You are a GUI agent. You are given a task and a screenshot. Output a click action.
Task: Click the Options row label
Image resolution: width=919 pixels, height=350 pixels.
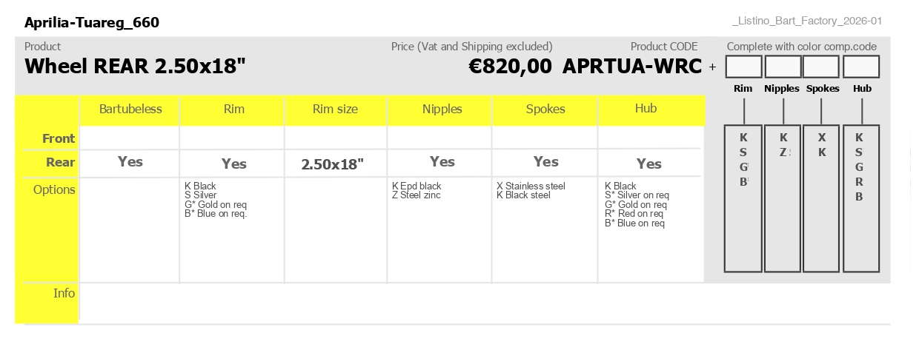(54, 189)
